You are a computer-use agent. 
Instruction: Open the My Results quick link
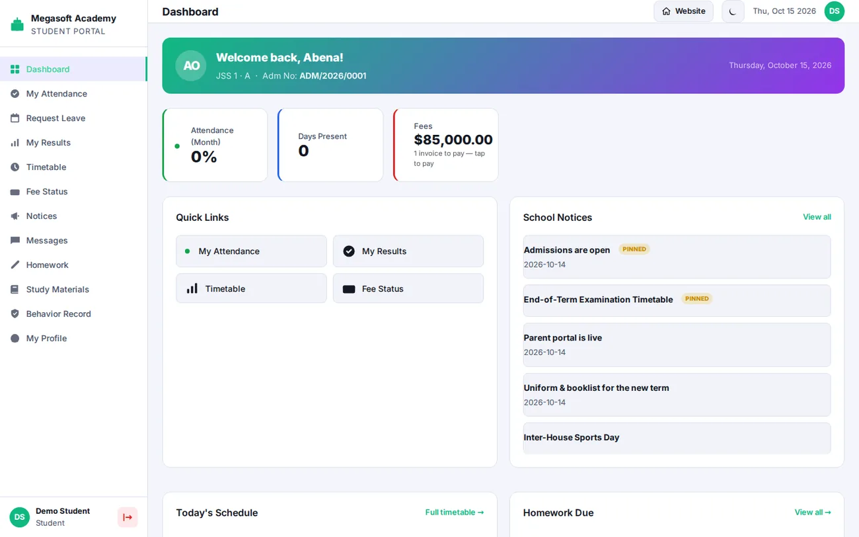[408, 251]
